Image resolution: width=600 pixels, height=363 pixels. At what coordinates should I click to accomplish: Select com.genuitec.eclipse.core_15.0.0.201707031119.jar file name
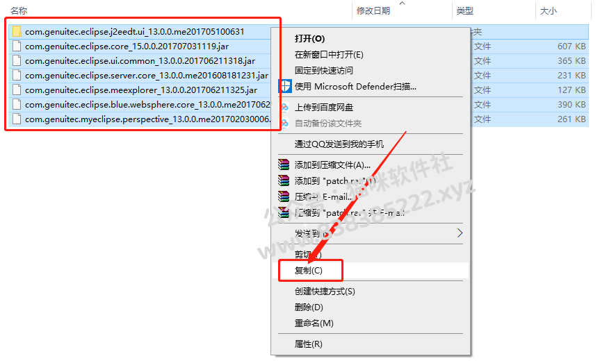click(127, 47)
